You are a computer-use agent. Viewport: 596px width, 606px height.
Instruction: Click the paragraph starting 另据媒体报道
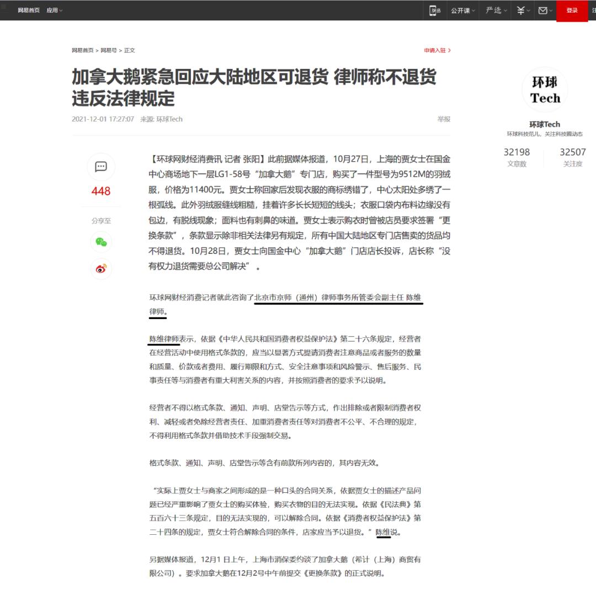pos(285,566)
